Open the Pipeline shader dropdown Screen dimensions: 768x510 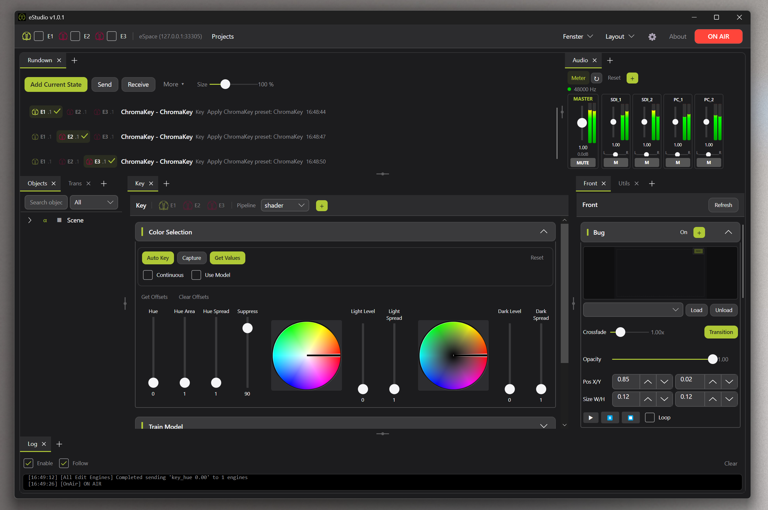click(285, 206)
